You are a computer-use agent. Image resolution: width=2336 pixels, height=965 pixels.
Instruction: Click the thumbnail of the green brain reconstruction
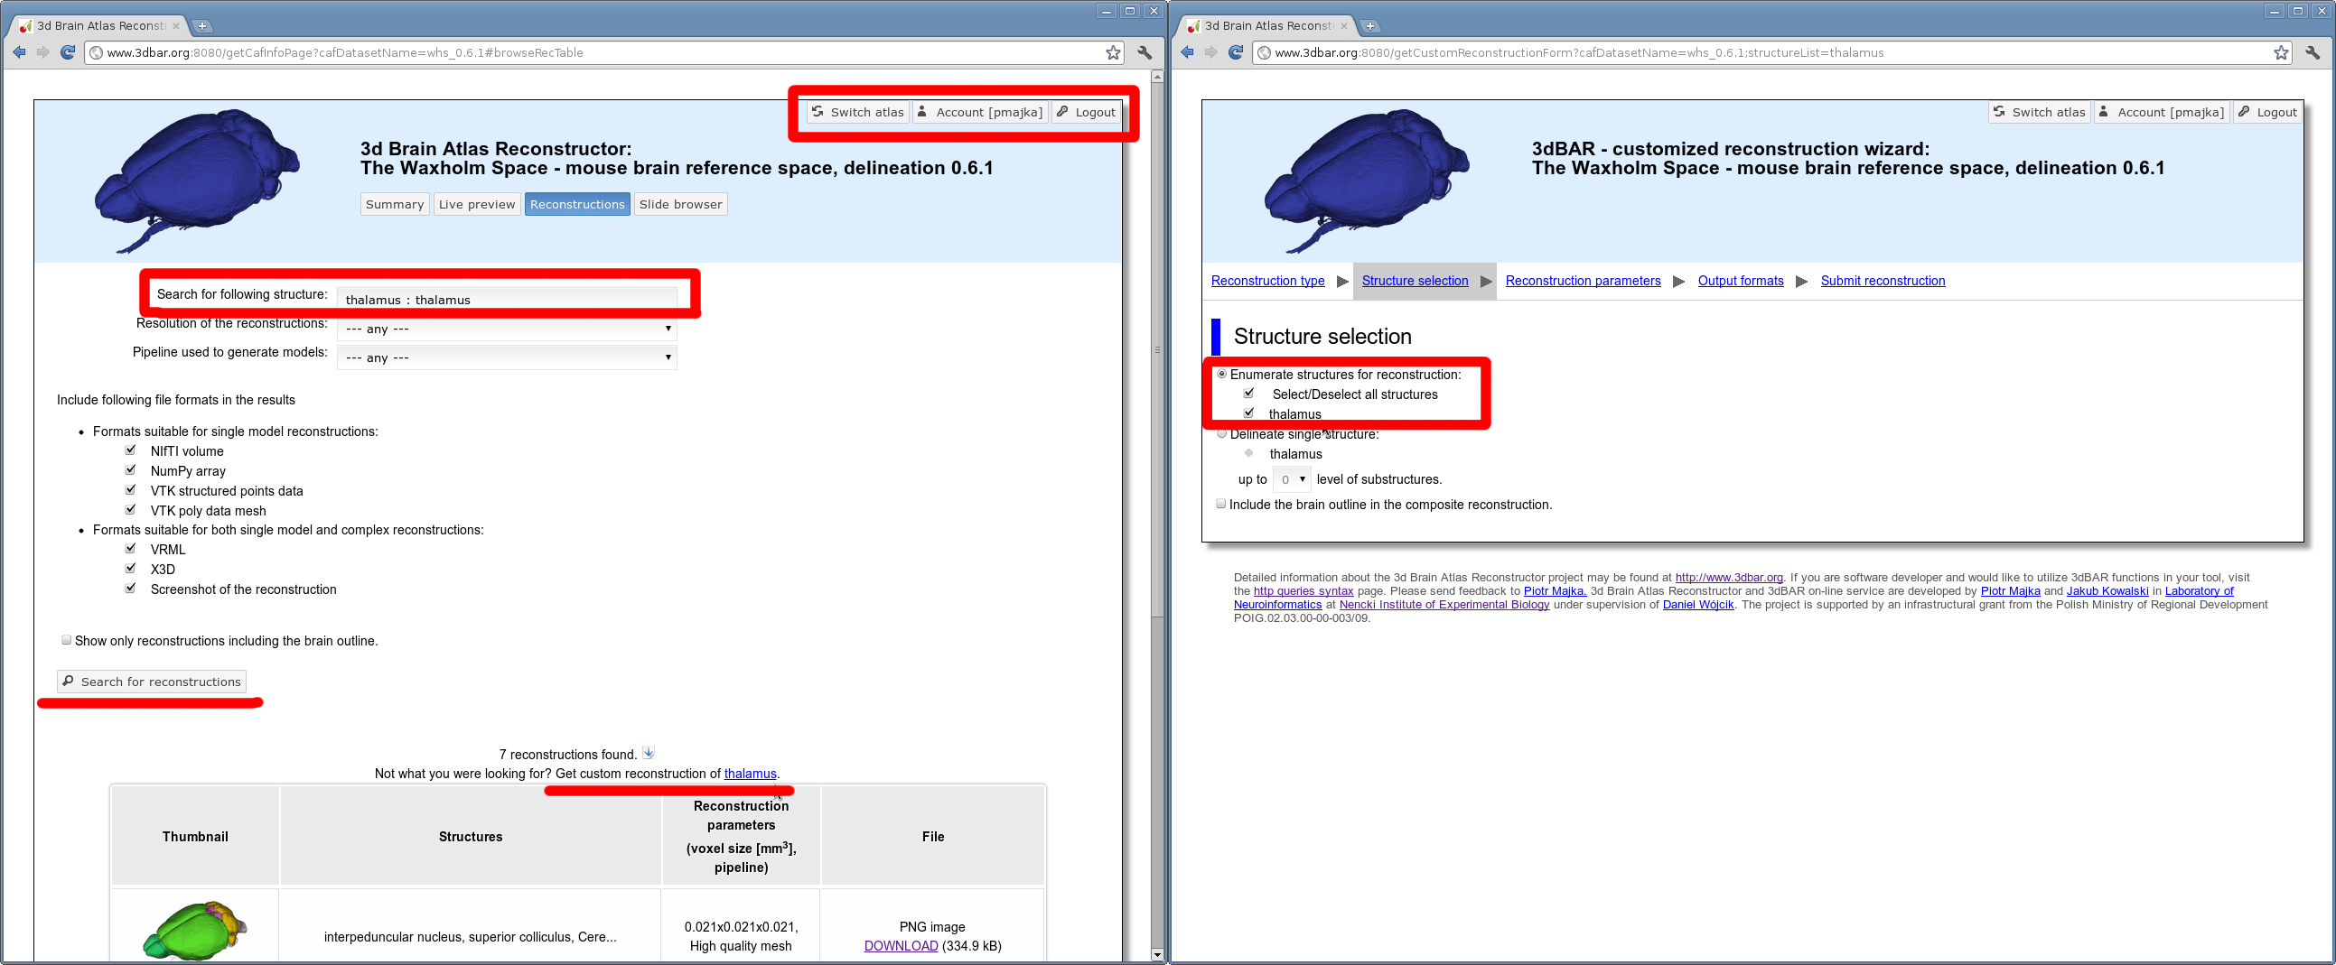[195, 931]
